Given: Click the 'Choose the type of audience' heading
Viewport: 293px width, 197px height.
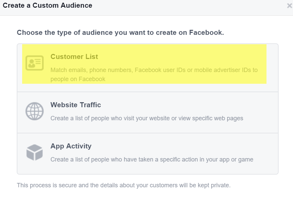Looking at the screenshot, I should (120, 32).
